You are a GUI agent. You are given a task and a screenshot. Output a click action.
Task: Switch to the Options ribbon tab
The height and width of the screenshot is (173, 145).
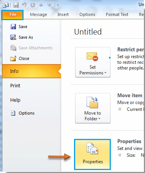(87, 15)
